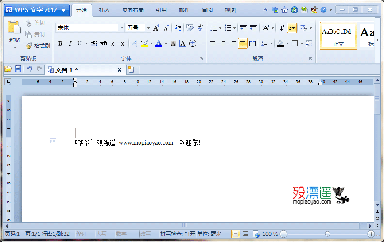This screenshot has width=384, height=242.
Task: Click the 复制 copy button
Action: pyautogui.click(x=35, y=34)
